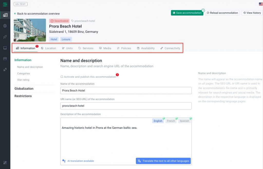Open the accommodations building icon in the sidebar
Image resolution: width=263 pixels, height=169 pixels.
pos(5,15)
